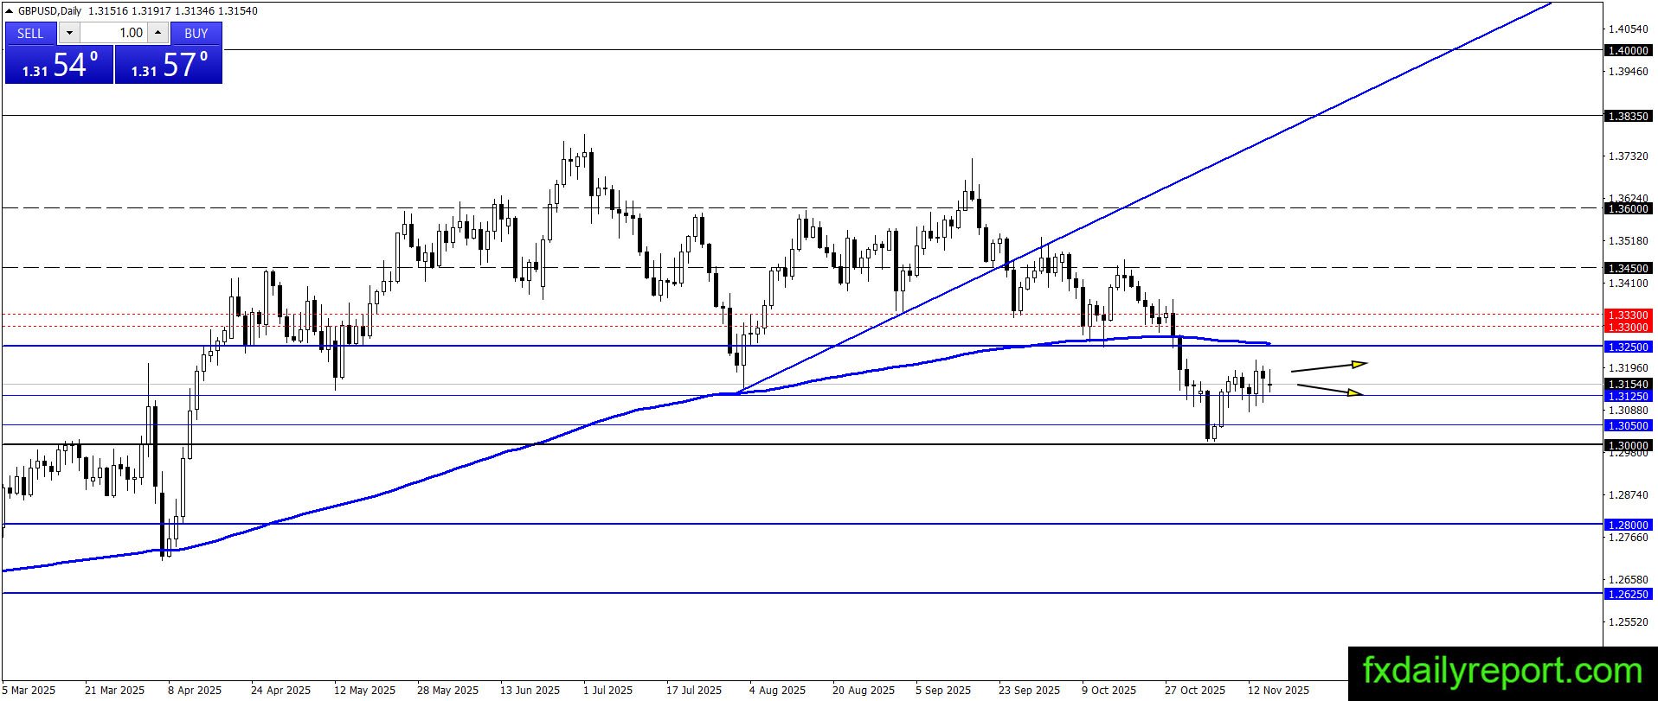Viewport: 1658px width, 701px height.
Task: Click the 1.31 54 sell price tile
Action: click(59, 65)
